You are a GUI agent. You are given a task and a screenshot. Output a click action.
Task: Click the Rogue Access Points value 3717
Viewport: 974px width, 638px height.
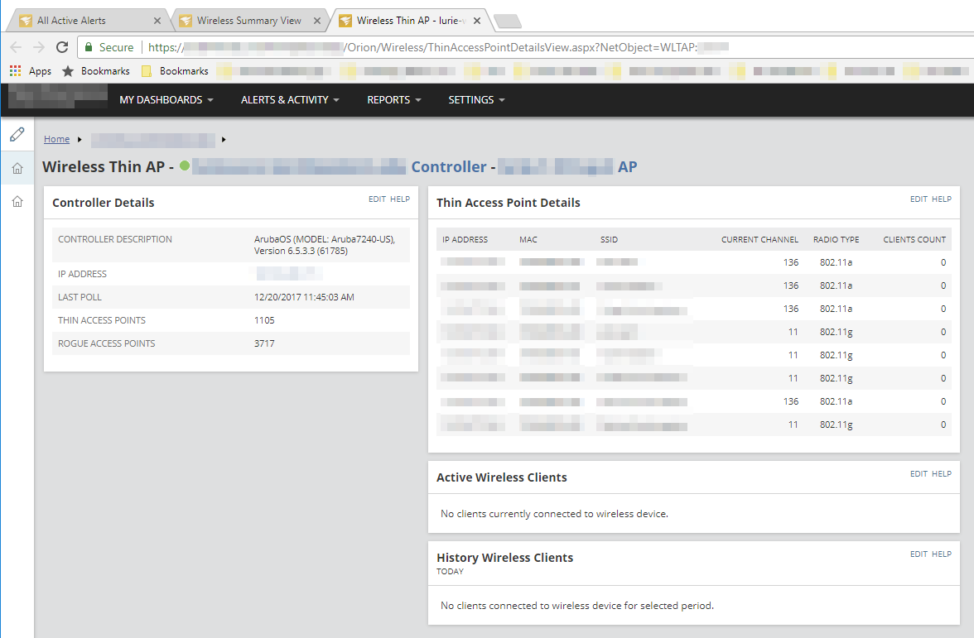[264, 343]
